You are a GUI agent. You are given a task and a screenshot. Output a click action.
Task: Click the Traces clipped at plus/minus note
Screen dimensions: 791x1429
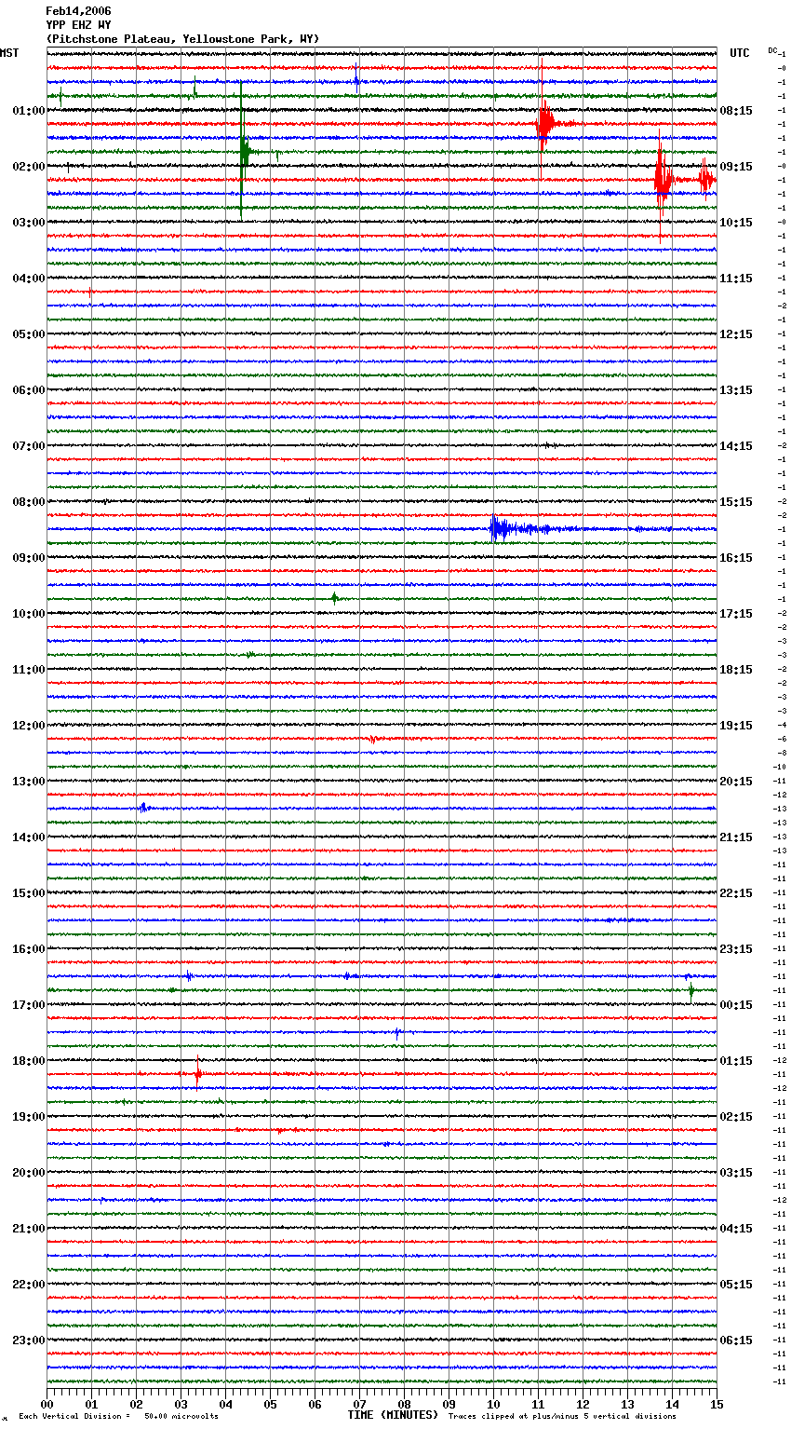[562, 1417]
